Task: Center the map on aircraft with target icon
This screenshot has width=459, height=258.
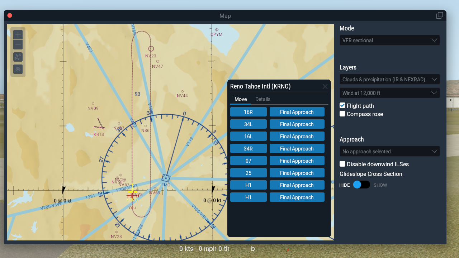Action: (x=18, y=69)
